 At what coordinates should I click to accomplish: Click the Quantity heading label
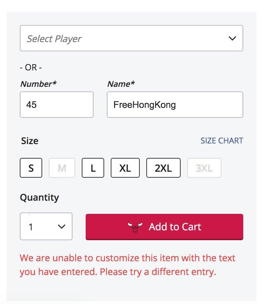pos(40,197)
